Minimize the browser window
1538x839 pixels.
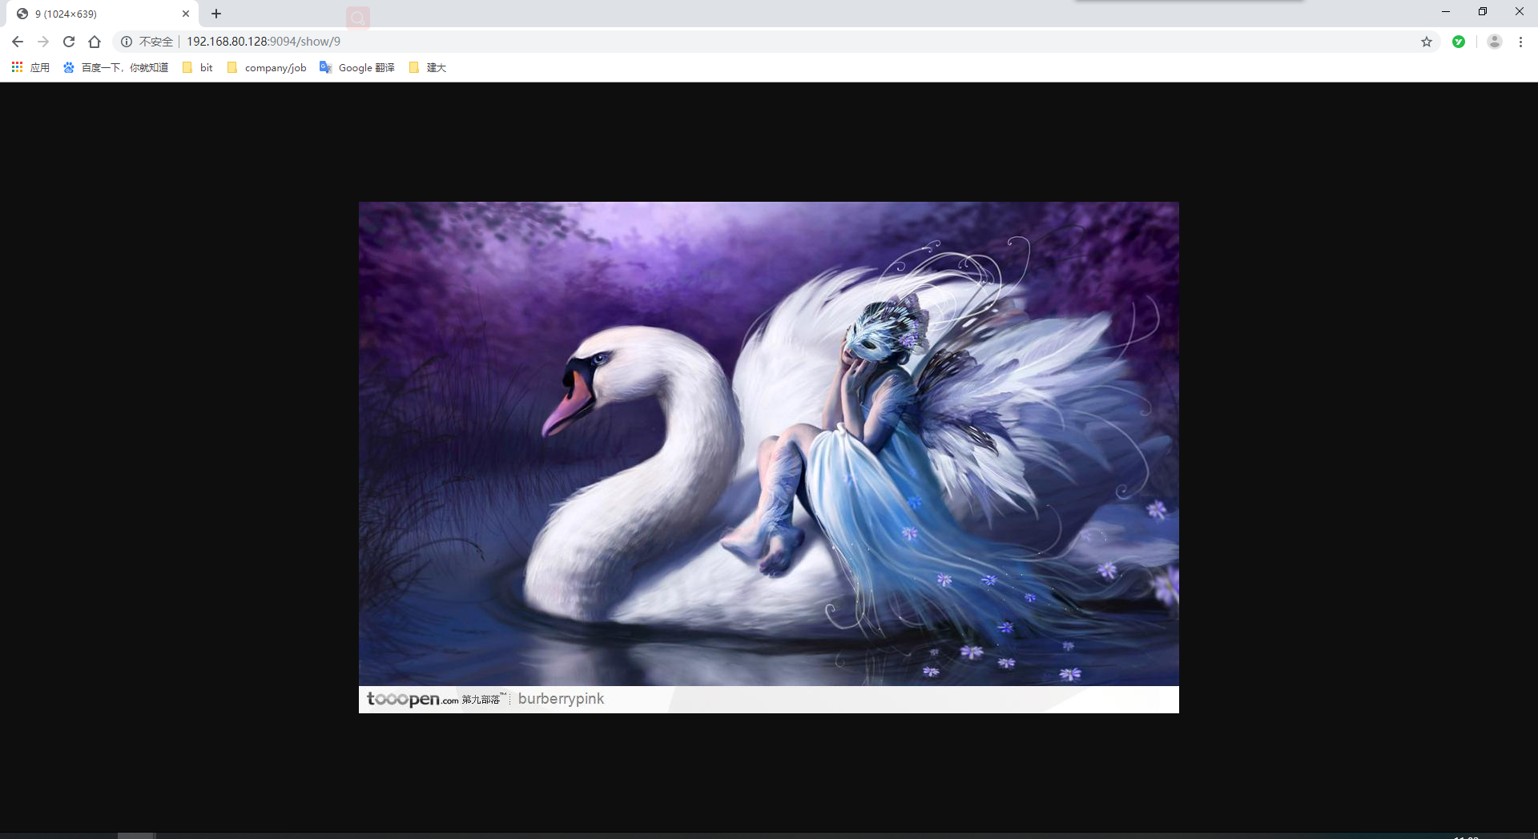coord(1446,12)
